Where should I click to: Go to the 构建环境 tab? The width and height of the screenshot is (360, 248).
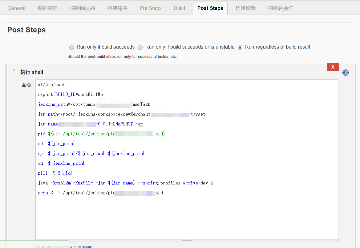click(x=117, y=8)
